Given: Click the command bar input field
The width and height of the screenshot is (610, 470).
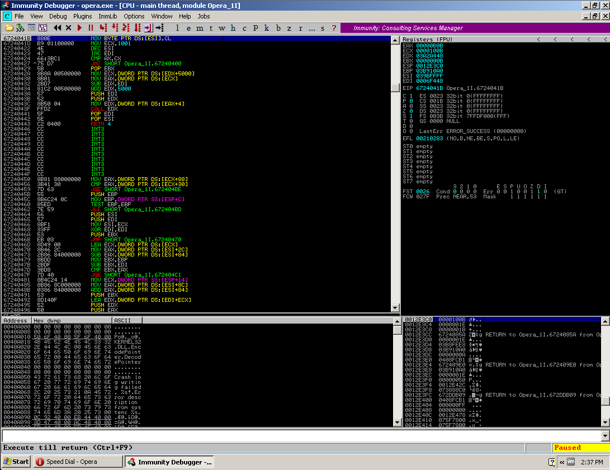Looking at the screenshot, I should pos(301,436).
